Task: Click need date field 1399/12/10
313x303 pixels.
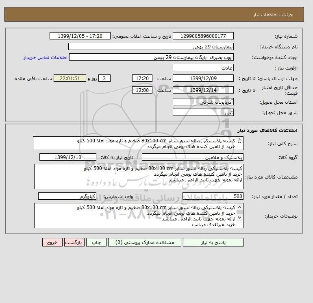Action: coord(67,157)
